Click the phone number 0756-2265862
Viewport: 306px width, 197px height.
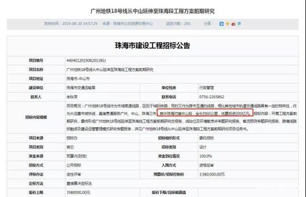click(211, 97)
